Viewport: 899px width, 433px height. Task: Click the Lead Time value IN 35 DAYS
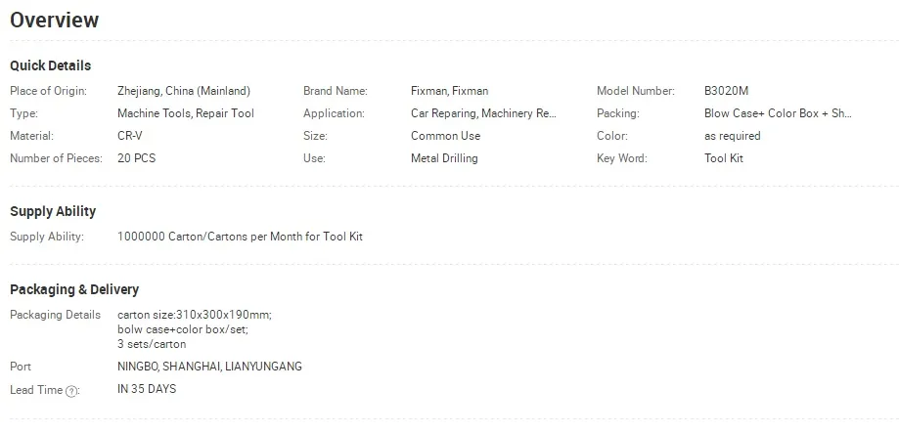tap(147, 389)
